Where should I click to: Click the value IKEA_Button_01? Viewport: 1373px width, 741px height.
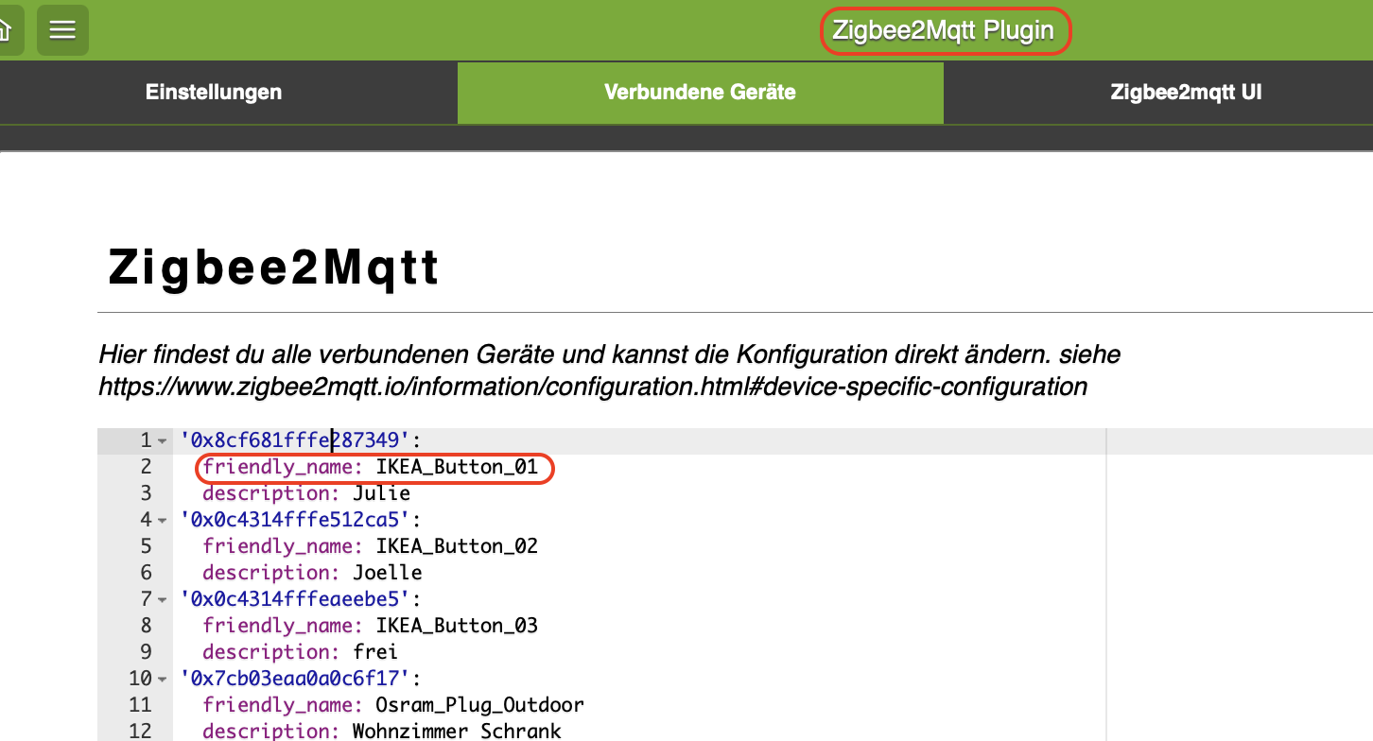[457, 467]
